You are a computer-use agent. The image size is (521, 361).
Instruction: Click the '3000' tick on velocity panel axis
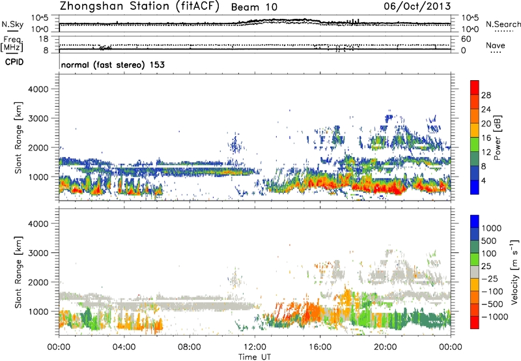tap(38, 253)
